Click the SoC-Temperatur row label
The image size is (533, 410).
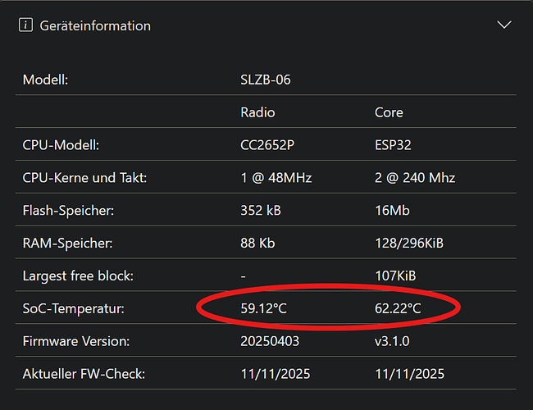[x=74, y=308]
